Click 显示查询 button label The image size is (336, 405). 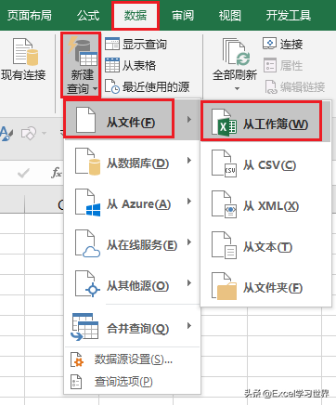(x=145, y=44)
